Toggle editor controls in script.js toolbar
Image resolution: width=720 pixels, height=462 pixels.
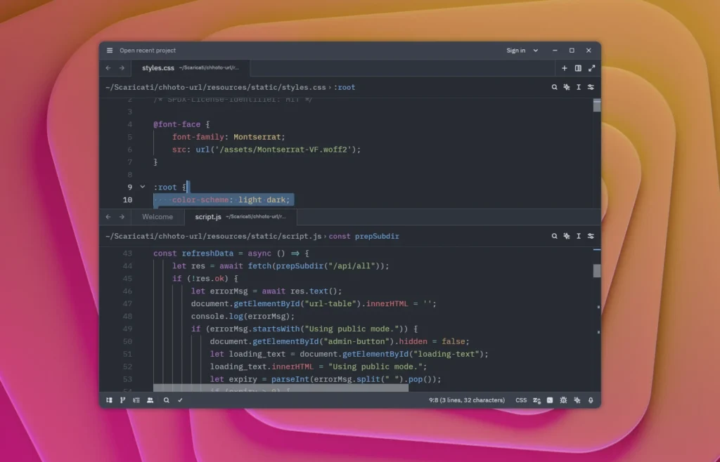591,237
